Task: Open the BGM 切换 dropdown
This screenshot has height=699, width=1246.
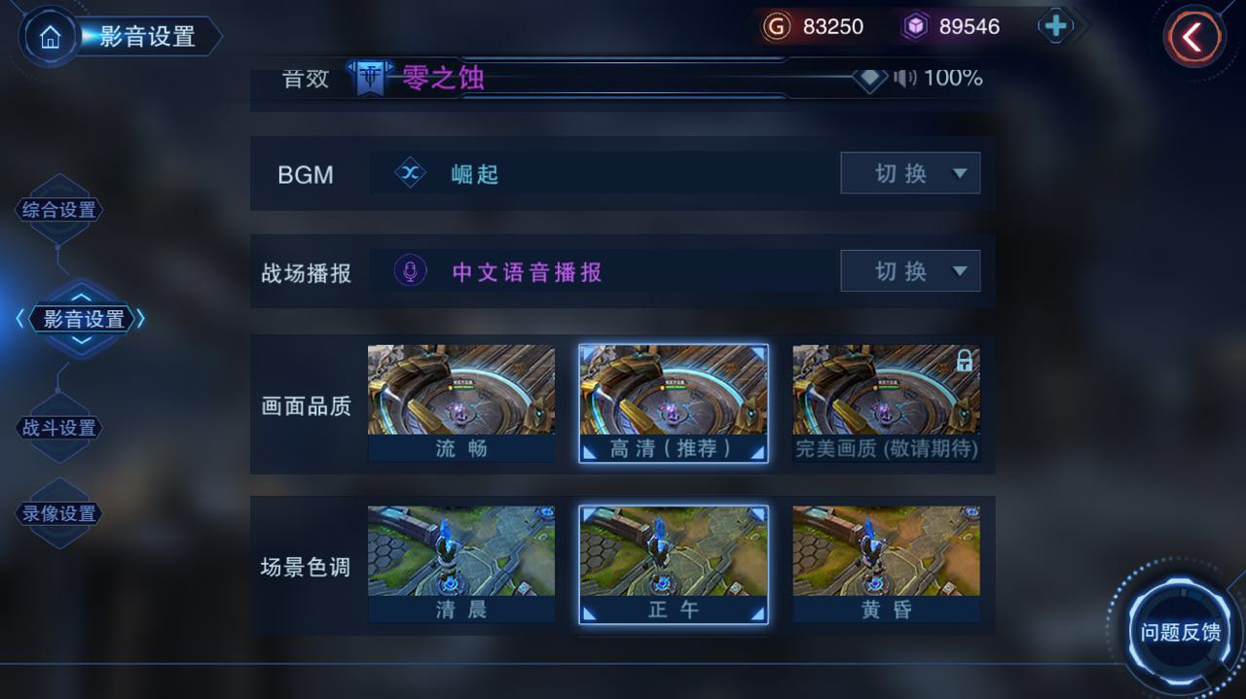Action: point(910,173)
